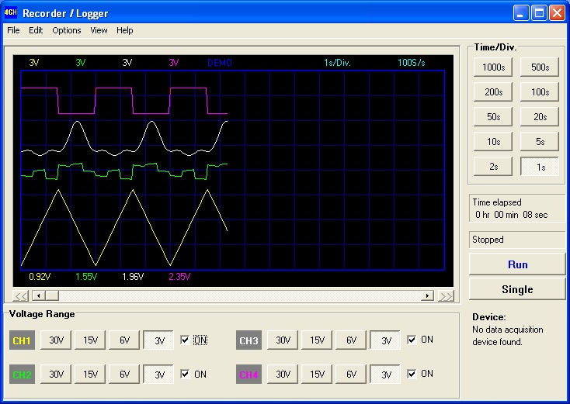The image size is (570, 404).
Task: Set Time/Div to 20s
Action: 540,117
